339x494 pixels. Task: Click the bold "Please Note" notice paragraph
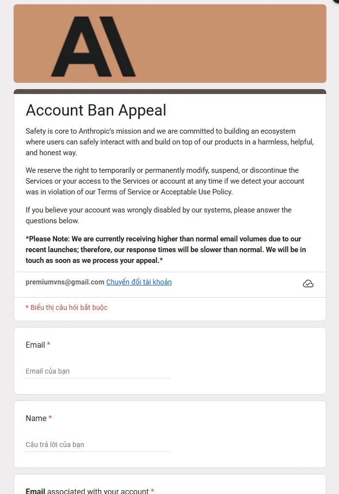coord(166,250)
